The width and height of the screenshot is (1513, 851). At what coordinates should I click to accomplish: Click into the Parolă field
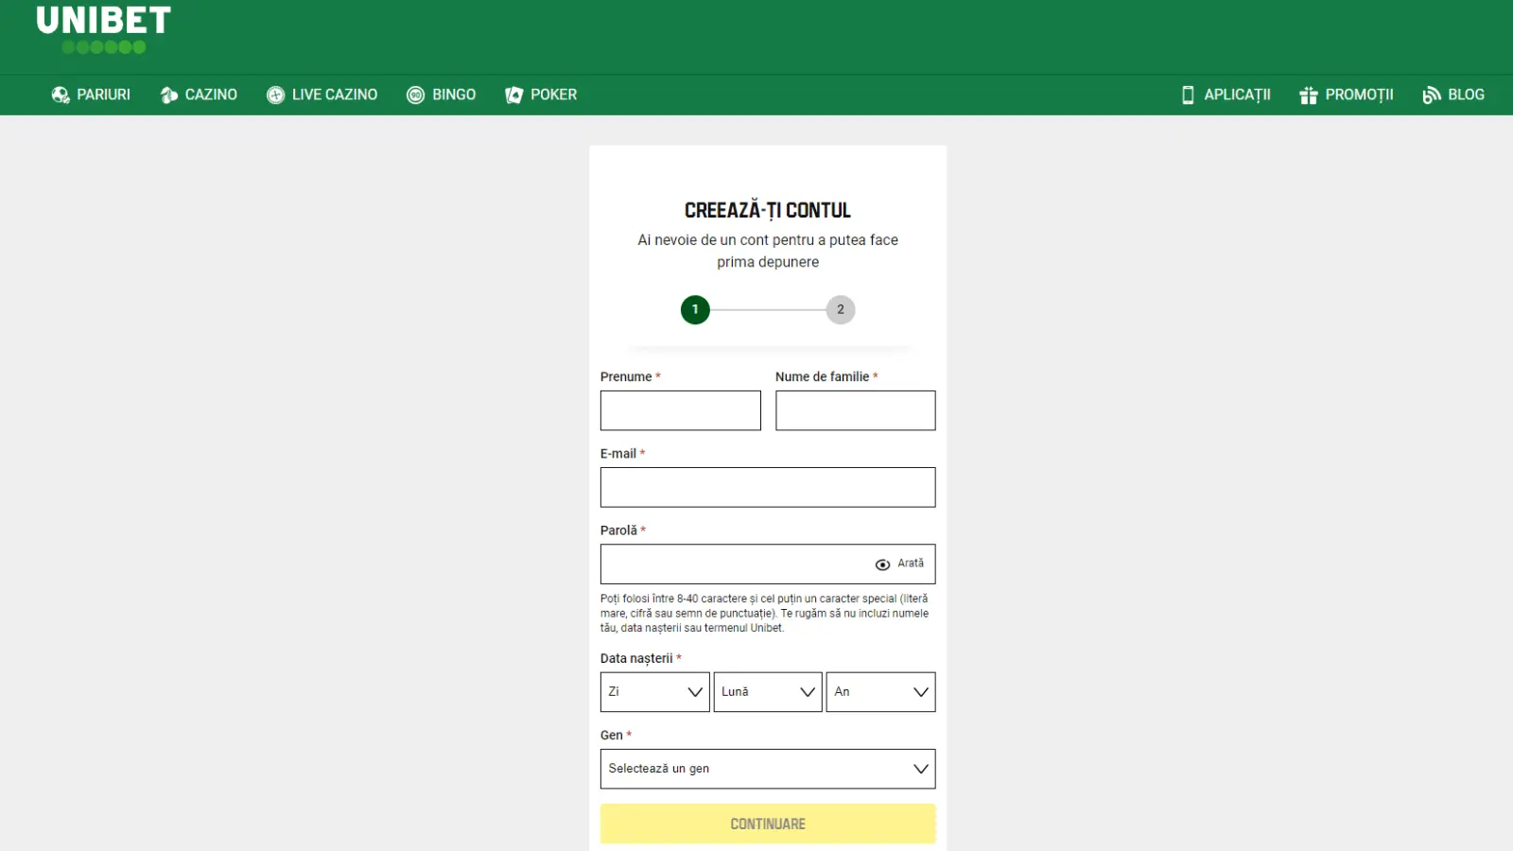click(x=768, y=564)
